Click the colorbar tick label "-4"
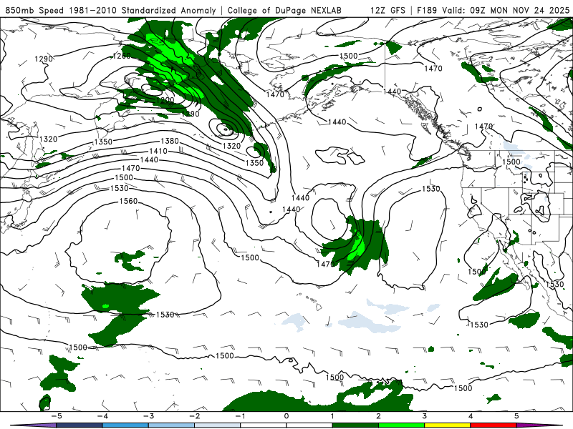This screenshot has width=573, height=429. tap(102, 416)
